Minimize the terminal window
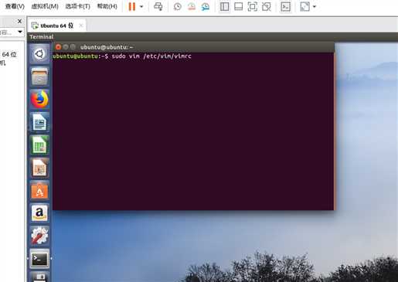The width and height of the screenshot is (398, 282). click(x=66, y=47)
